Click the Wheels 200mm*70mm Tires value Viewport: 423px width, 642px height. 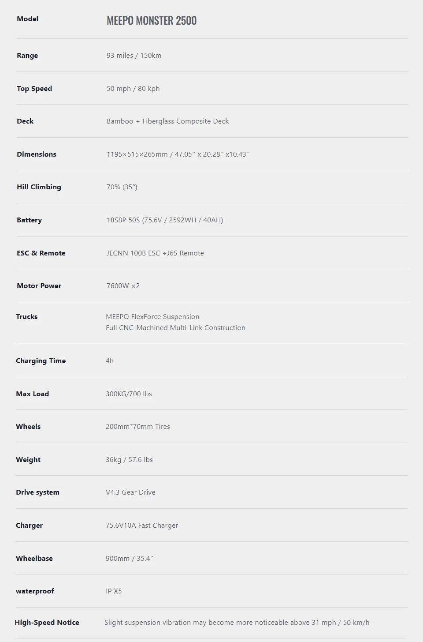pos(138,427)
